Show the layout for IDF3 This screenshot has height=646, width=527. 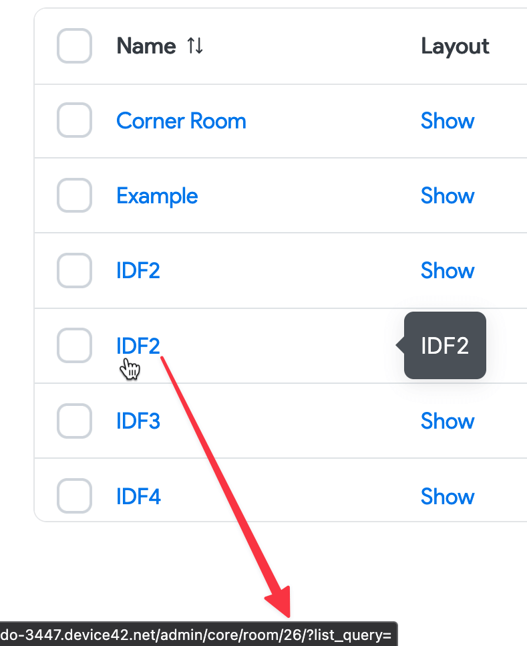448,421
